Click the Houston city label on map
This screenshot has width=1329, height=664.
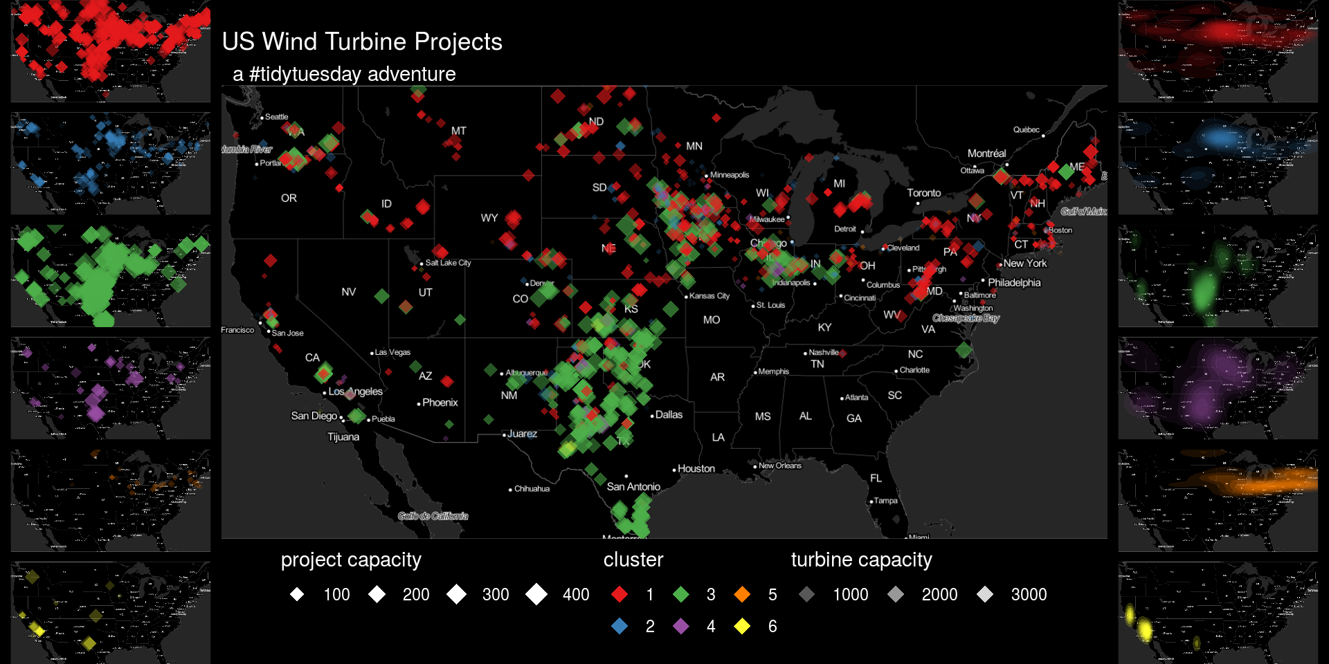[x=696, y=469]
